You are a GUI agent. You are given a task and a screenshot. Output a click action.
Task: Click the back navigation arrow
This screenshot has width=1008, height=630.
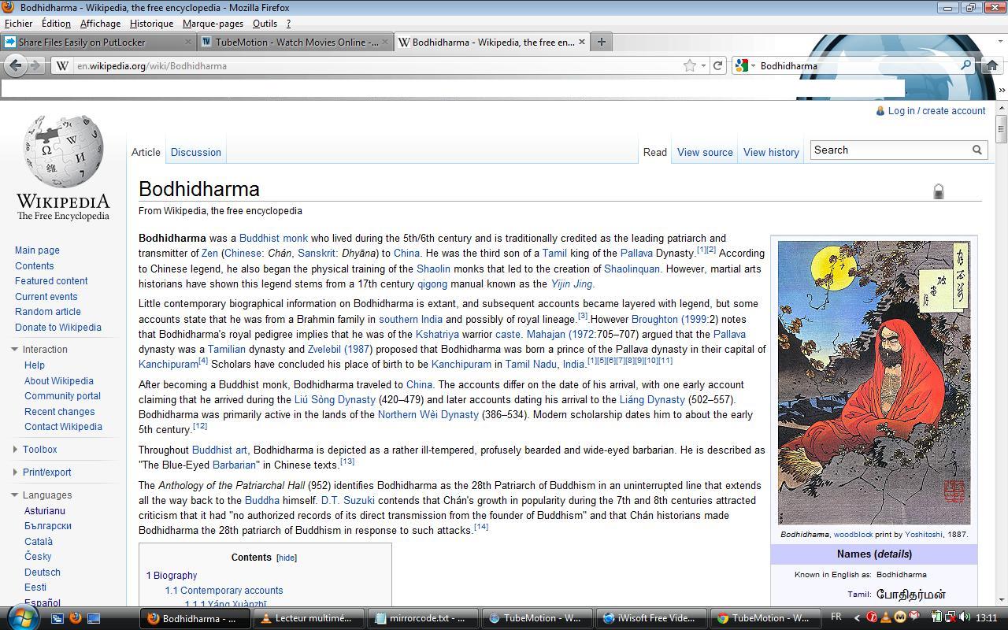(15, 65)
